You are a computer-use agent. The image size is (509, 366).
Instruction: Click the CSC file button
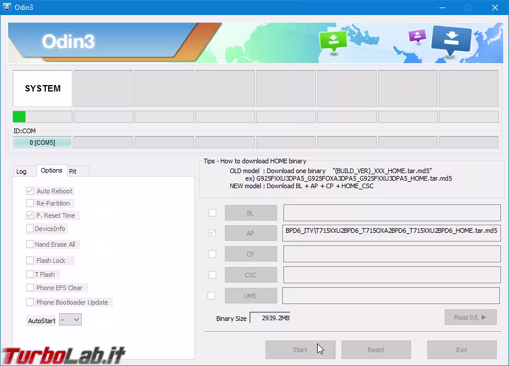click(x=251, y=275)
